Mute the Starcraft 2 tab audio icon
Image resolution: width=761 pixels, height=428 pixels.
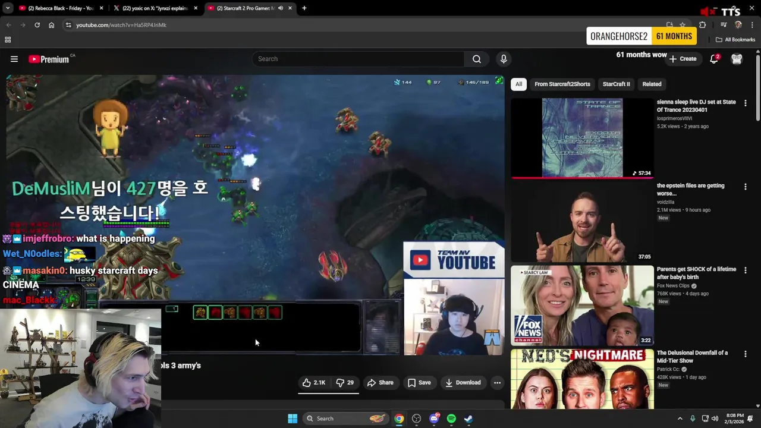280,8
